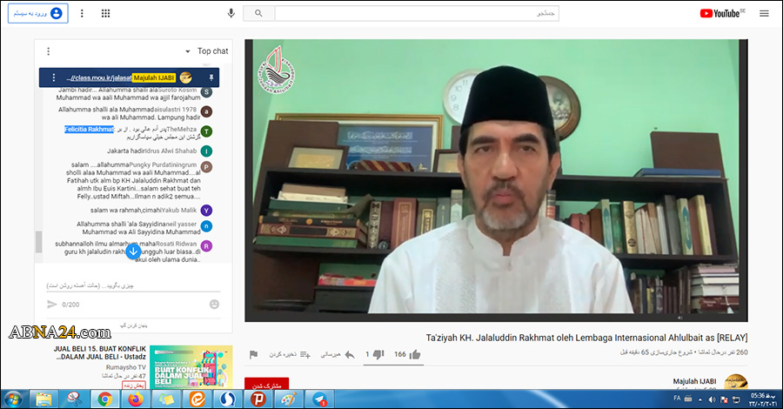Screen dimensions: 783x409
Task: Open the YouTube apps grid
Action: click(x=105, y=13)
